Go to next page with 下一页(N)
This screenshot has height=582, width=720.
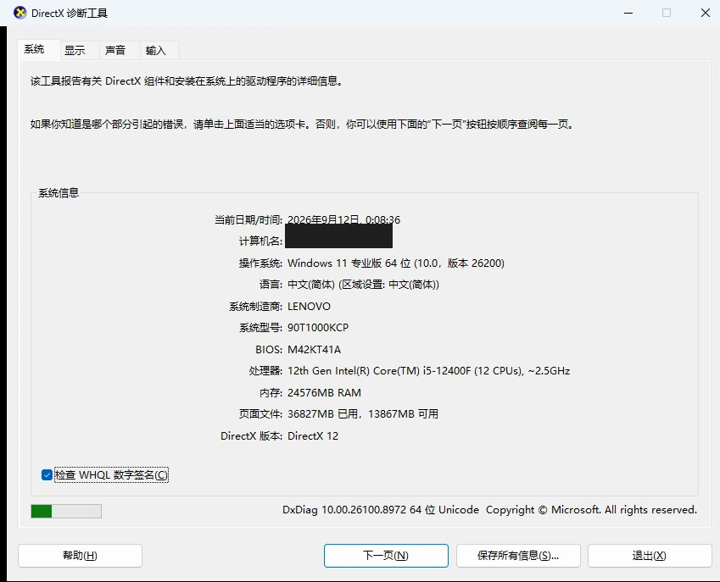386,556
